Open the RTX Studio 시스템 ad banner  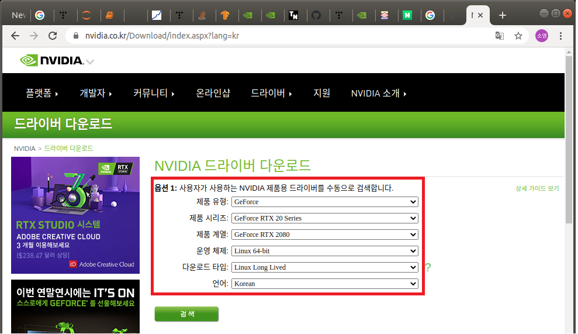[x=75, y=215]
